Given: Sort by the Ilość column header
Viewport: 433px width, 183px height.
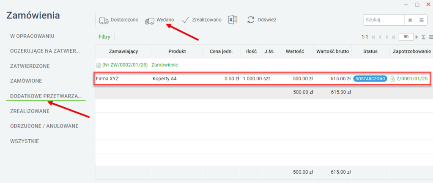Looking at the screenshot, I should (x=252, y=51).
